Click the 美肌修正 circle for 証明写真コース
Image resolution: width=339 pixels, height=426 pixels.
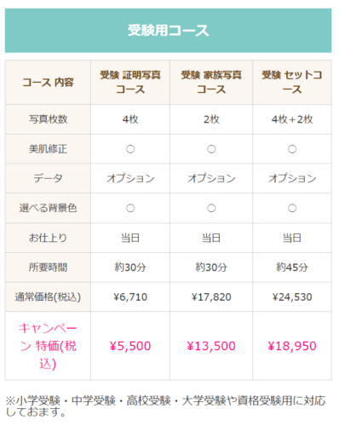pyautogui.click(x=130, y=149)
